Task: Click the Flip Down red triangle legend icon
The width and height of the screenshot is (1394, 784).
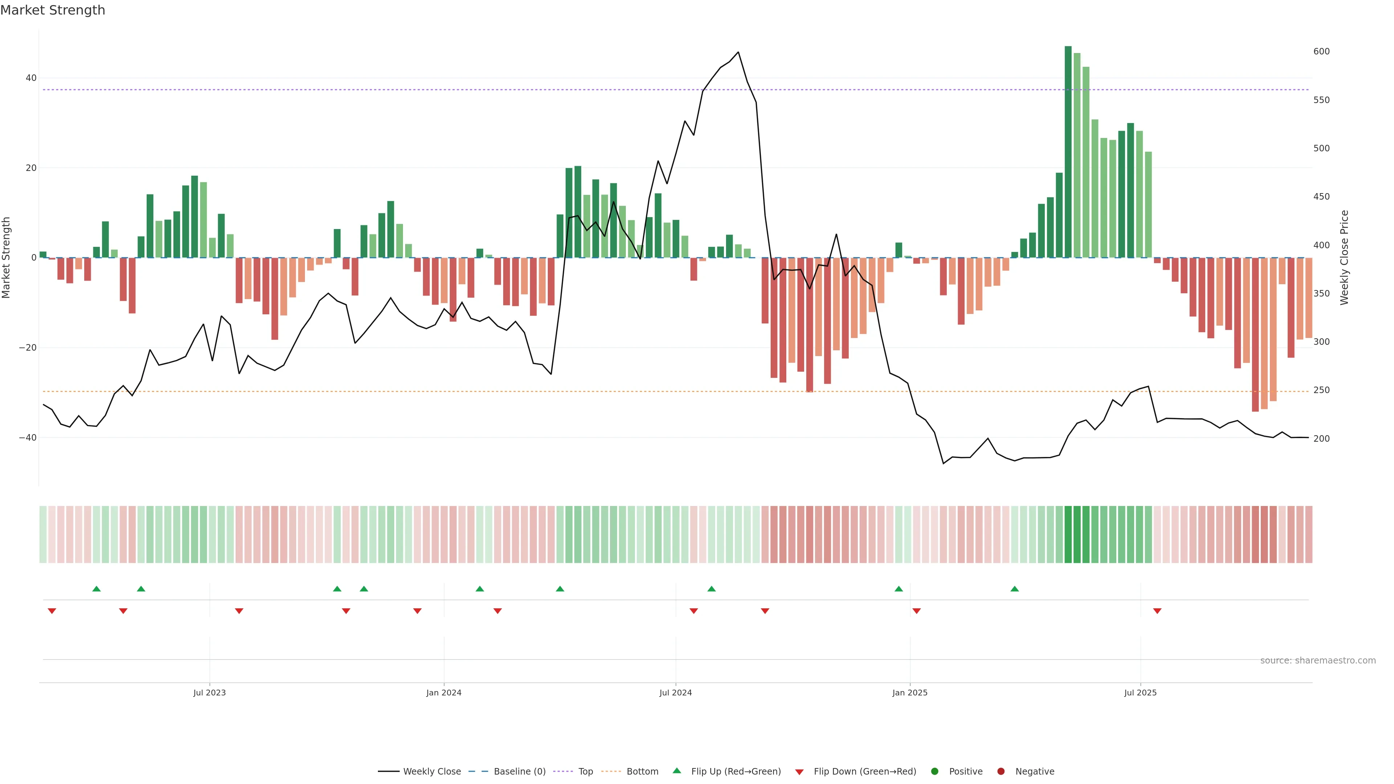Action: tap(799, 772)
